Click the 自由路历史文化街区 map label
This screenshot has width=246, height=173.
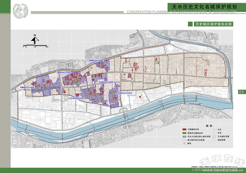[106, 82]
